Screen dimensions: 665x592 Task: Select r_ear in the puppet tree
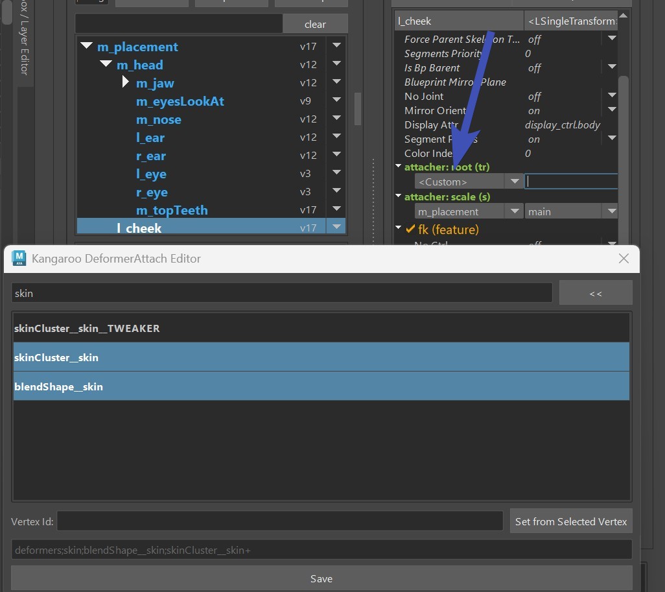(150, 156)
